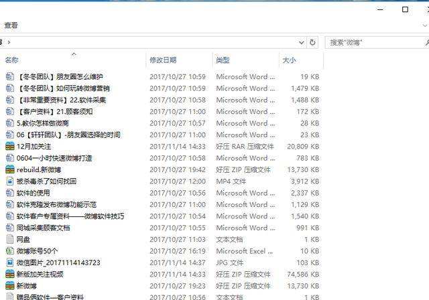Screen dimensions: 429x300
Task: Sort by the 大小 column header
Action: (289, 60)
